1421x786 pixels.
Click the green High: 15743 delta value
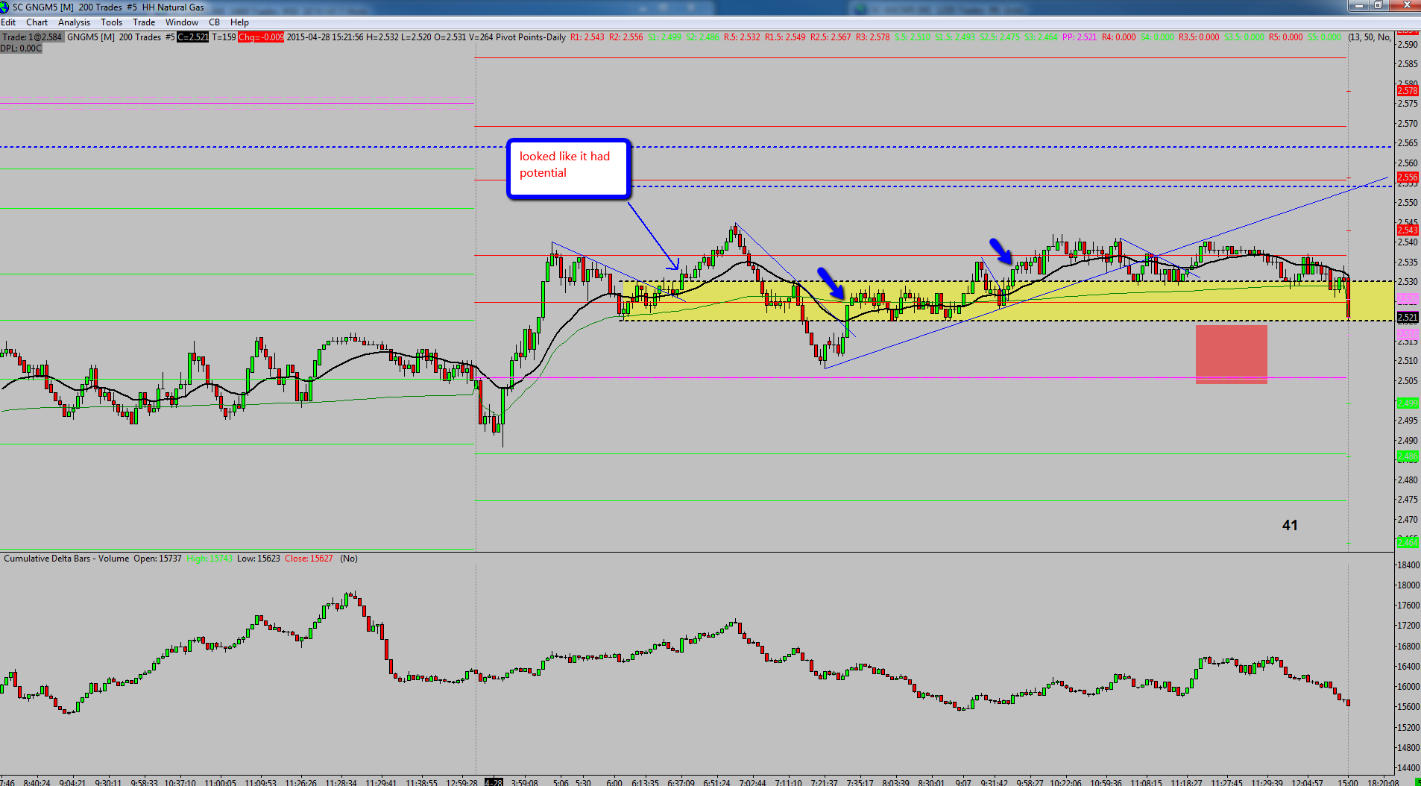coord(209,559)
